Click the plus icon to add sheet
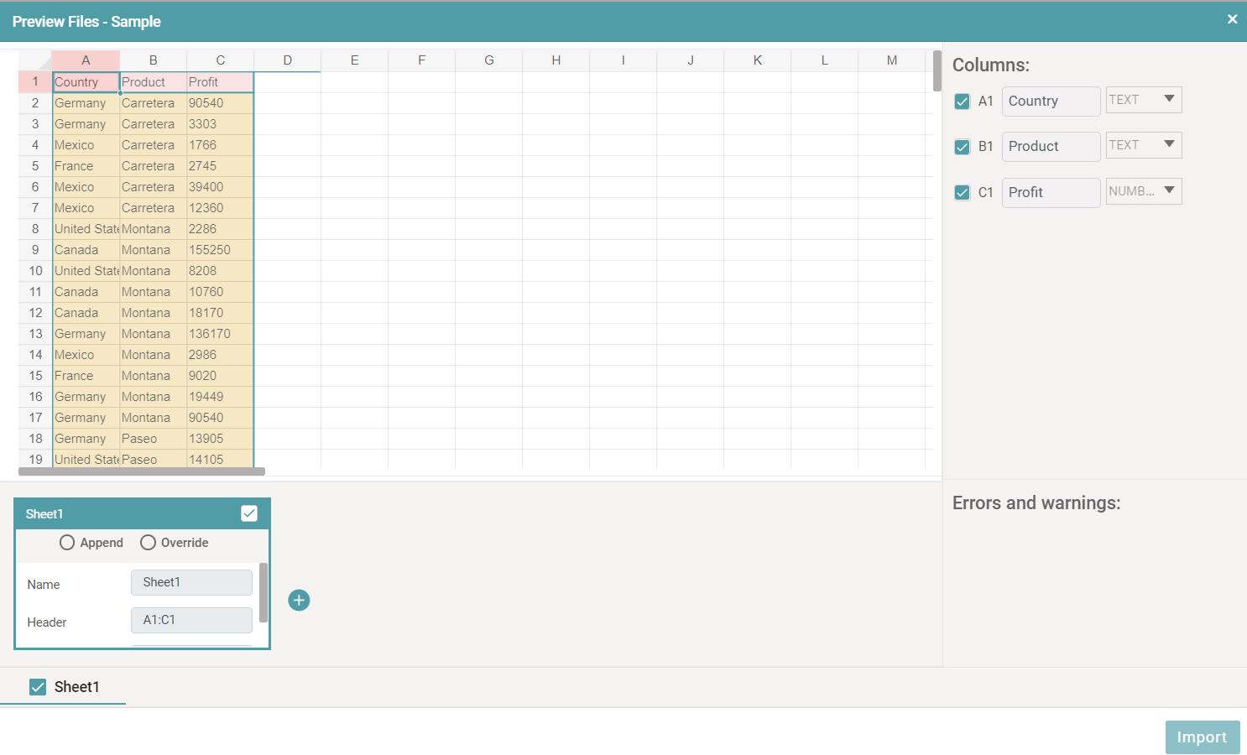 click(299, 600)
